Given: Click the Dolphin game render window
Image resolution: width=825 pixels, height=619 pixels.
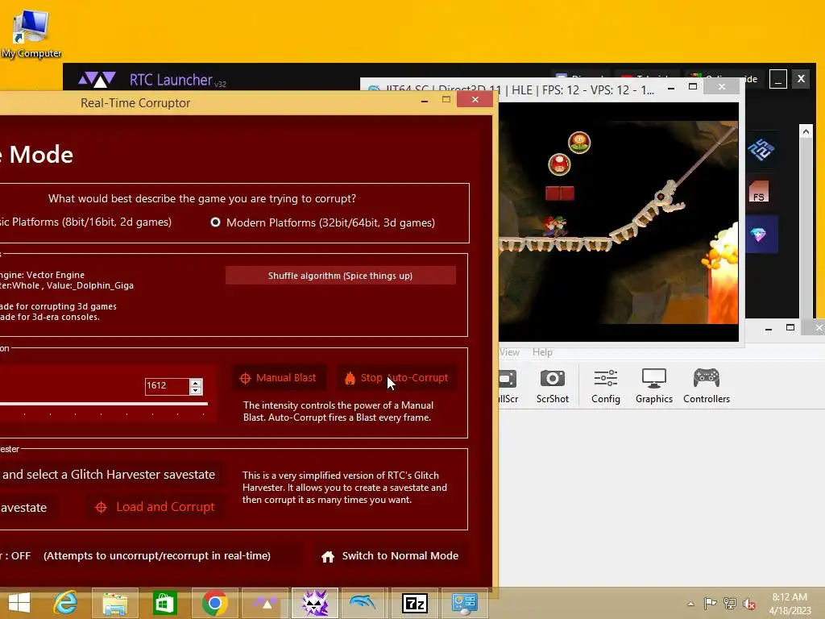Looking at the screenshot, I should [x=618, y=222].
